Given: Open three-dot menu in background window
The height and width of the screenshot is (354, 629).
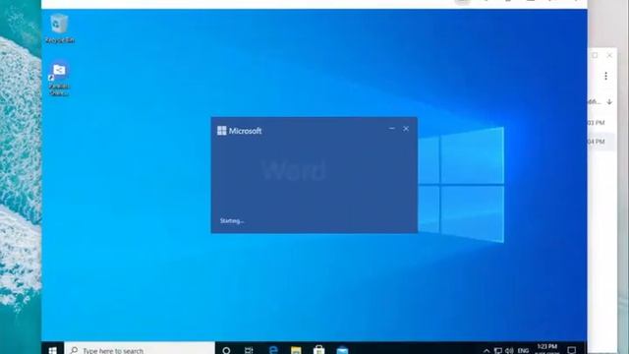Looking at the screenshot, I should pyautogui.click(x=605, y=76).
